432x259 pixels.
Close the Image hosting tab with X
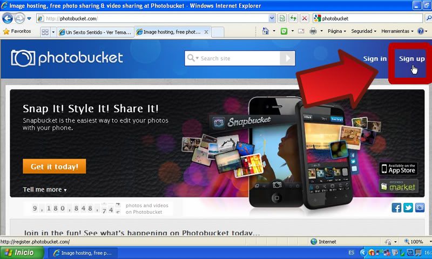(206, 32)
